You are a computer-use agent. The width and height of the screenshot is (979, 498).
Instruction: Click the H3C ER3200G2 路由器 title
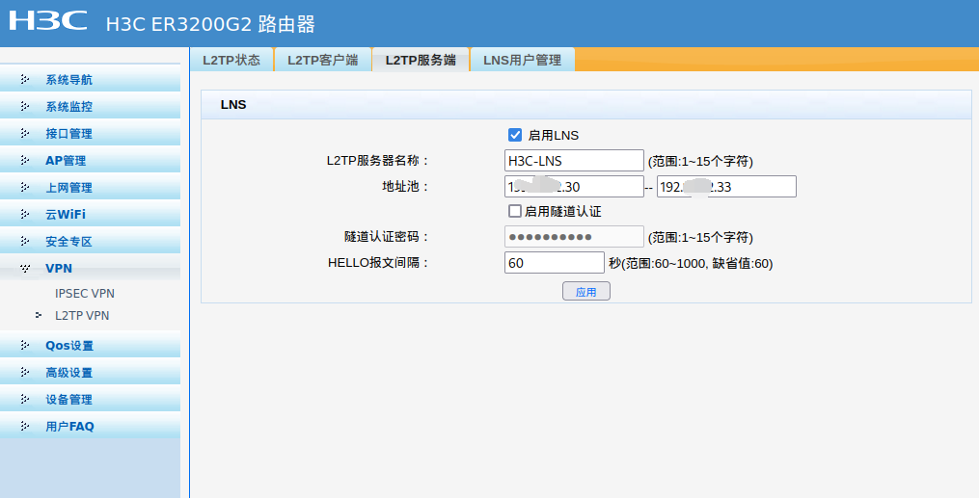[x=210, y=24]
